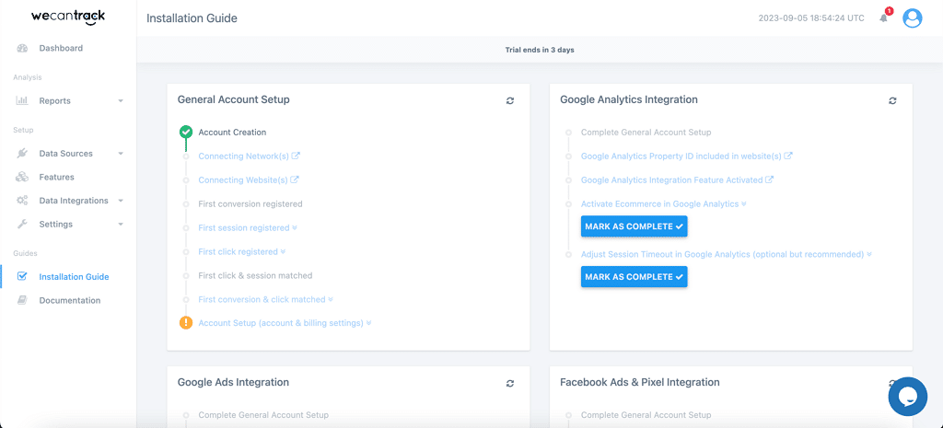Expand the Settings sidebar menu
The height and width of the screenshot is (428, 943).
pos(67,225)
